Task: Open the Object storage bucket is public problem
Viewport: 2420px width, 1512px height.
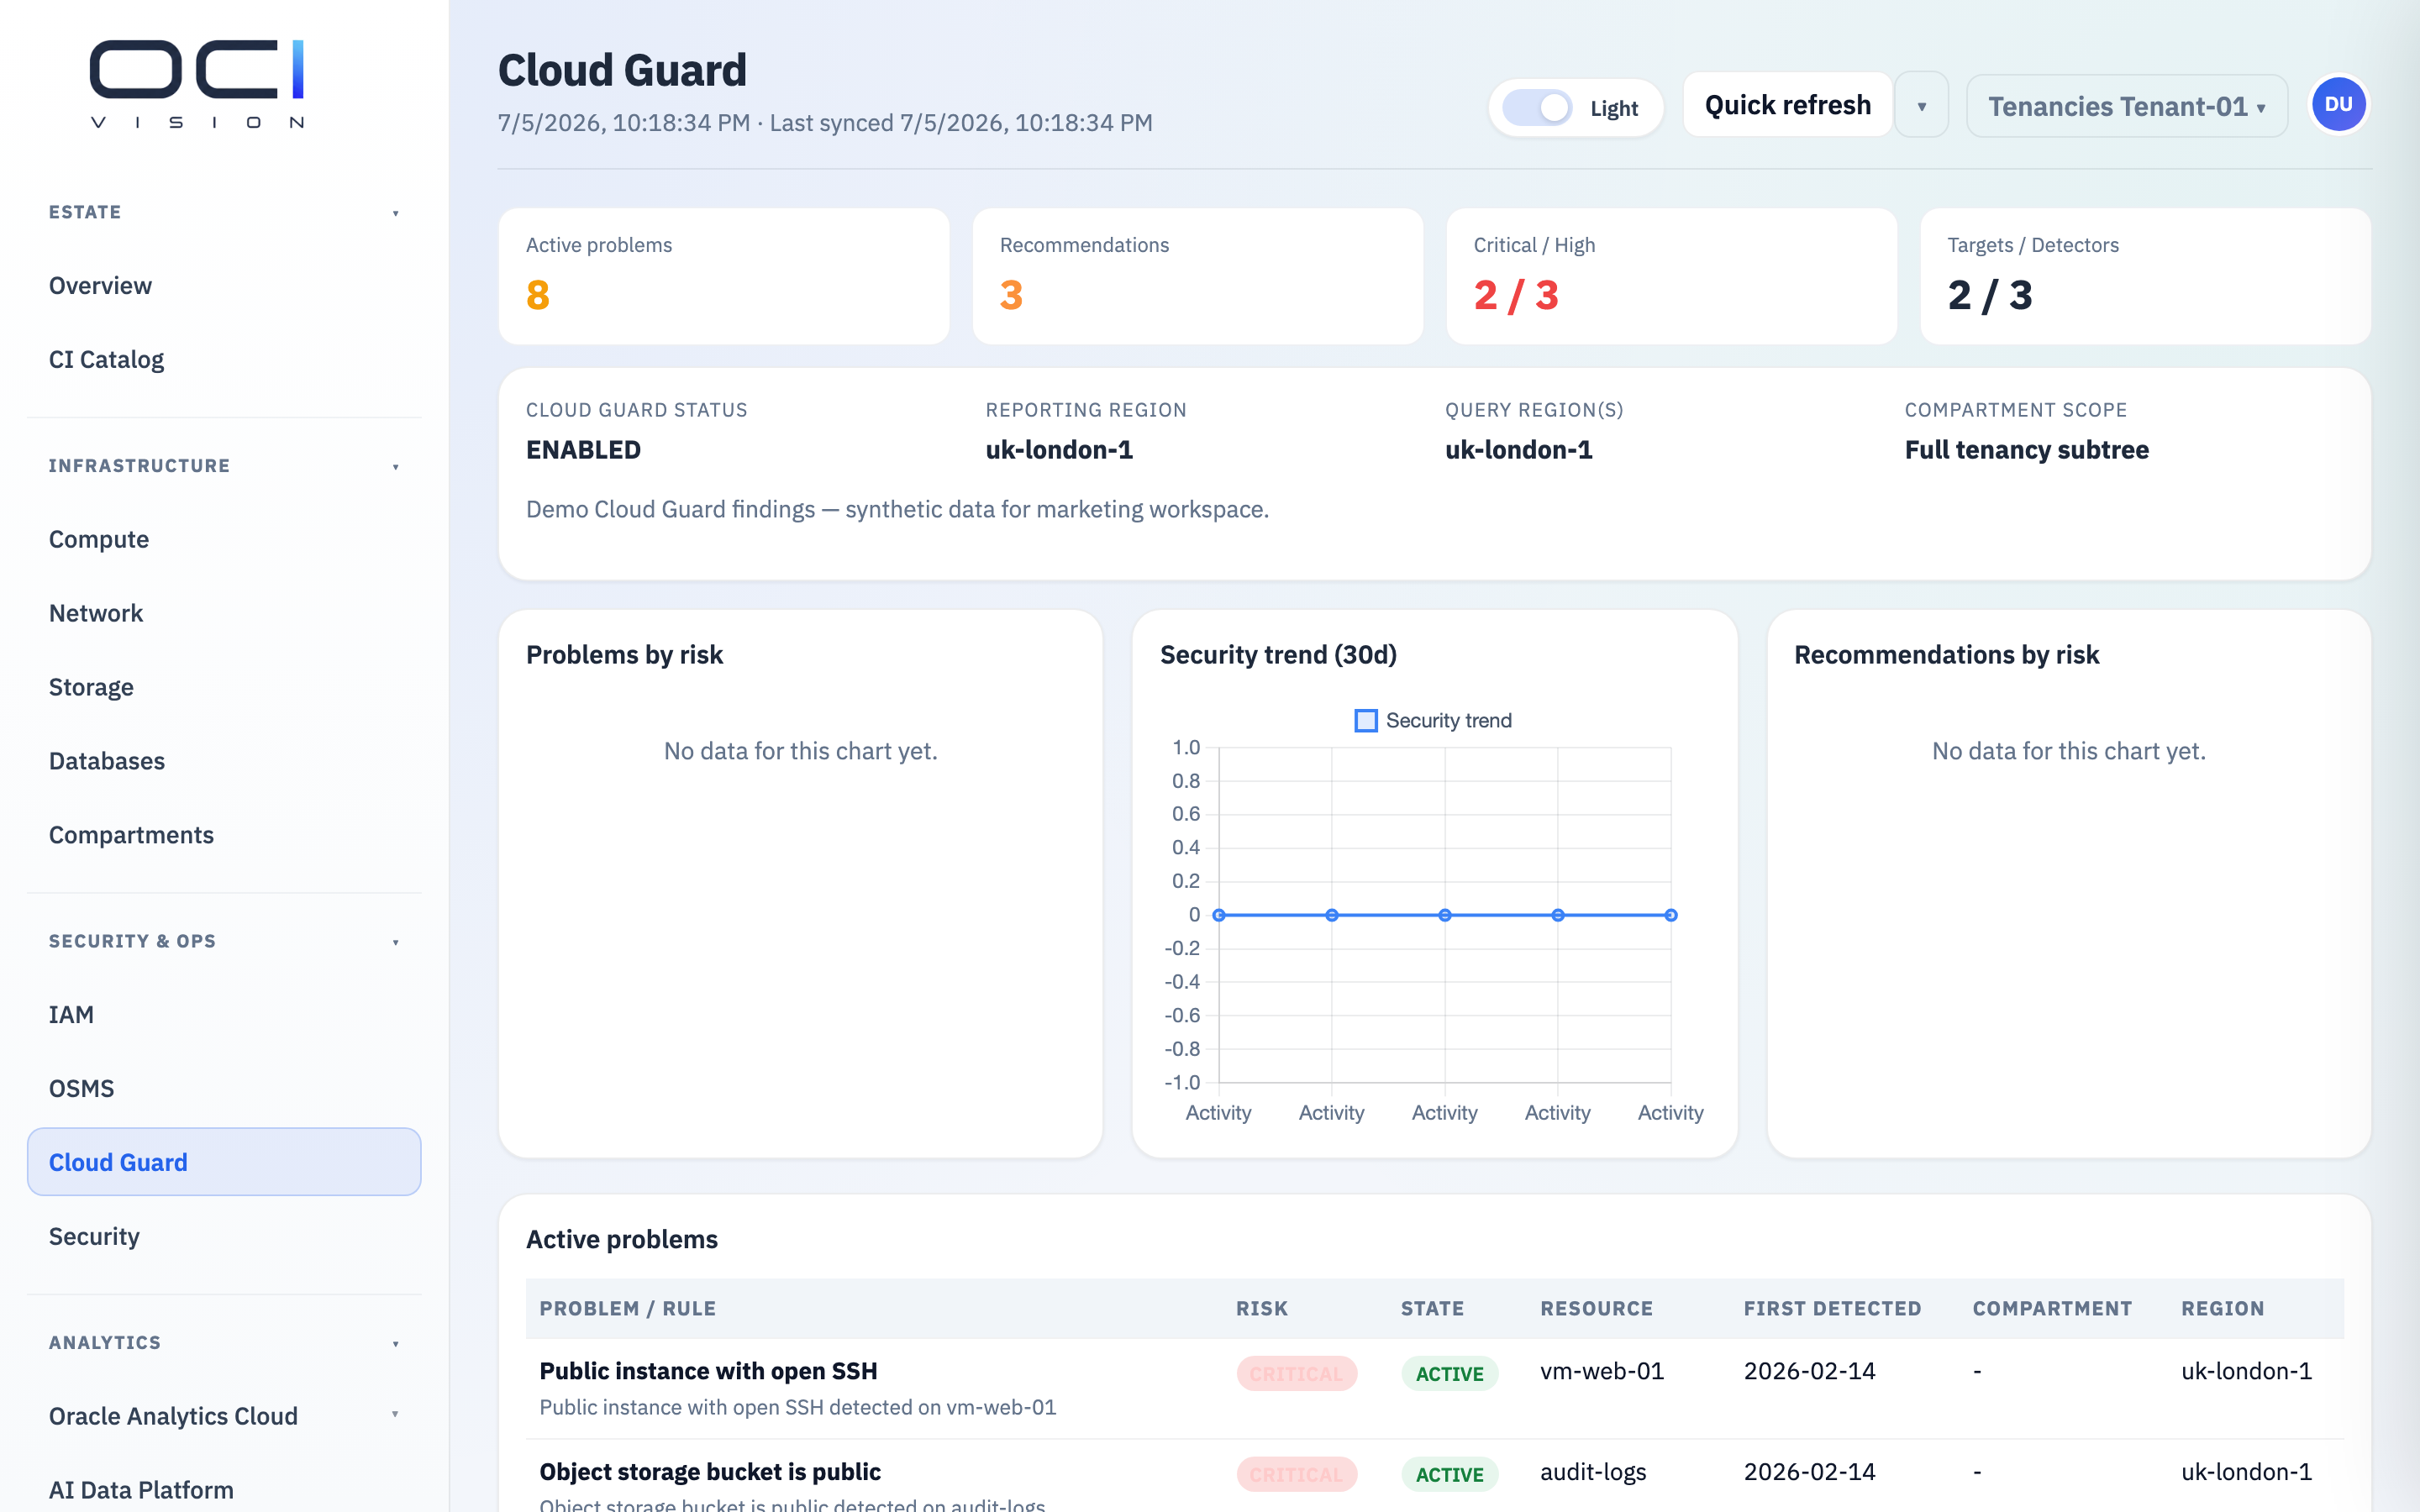Action: tap(710, 1472)
